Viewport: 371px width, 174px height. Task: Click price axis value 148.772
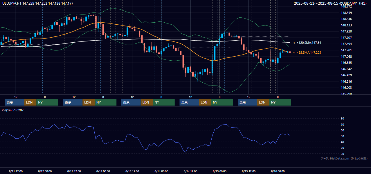(x=346, y=6)
